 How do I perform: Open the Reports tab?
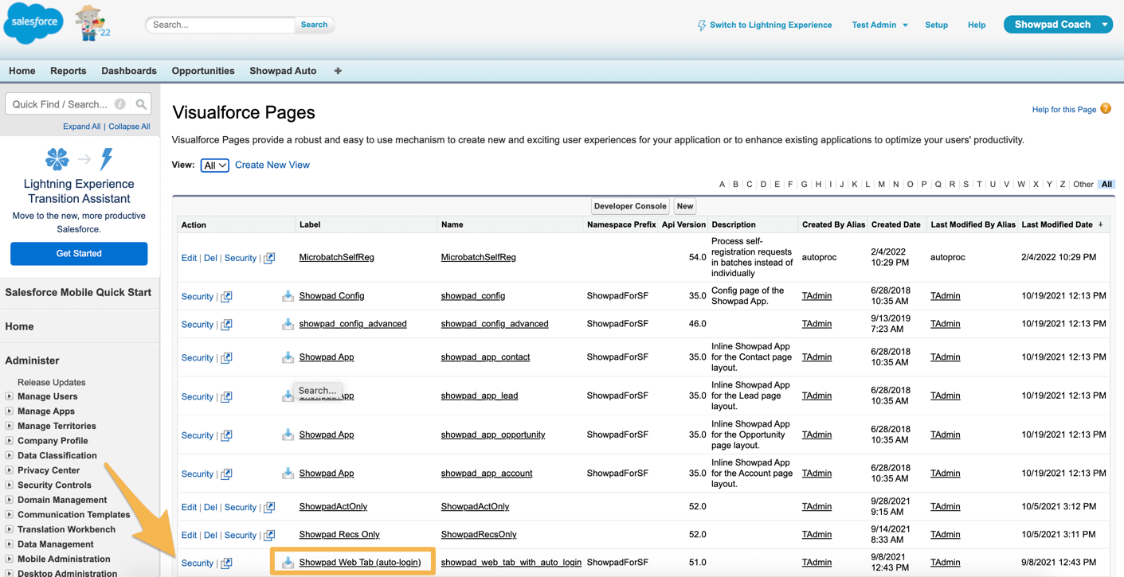tap(69, 71)
